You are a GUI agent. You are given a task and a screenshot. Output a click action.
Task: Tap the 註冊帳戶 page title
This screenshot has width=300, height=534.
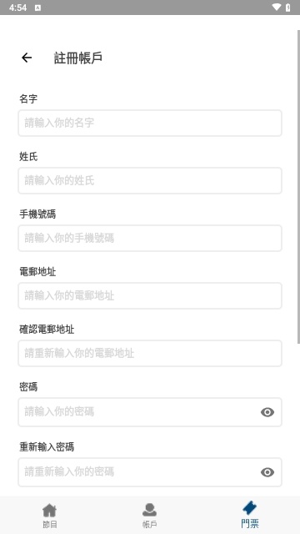click(77, 58)
